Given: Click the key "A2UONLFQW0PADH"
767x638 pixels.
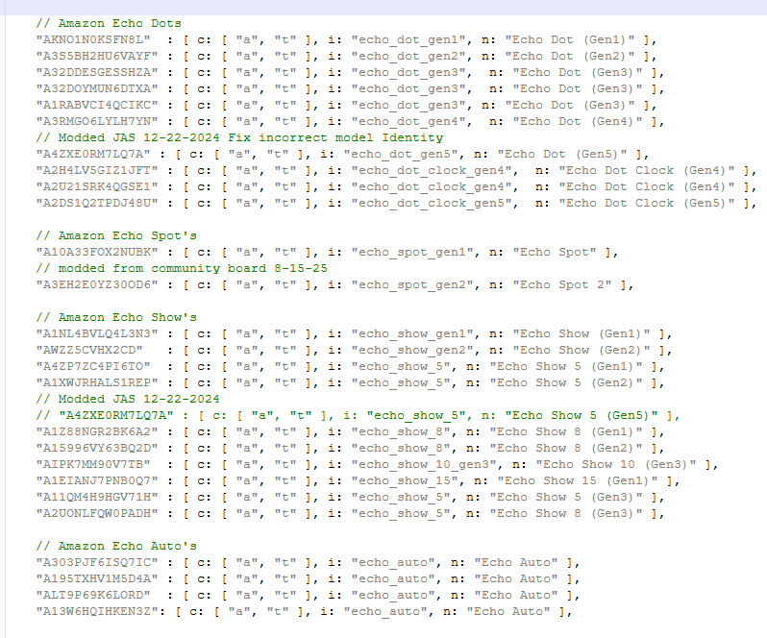Looking at the screenshot, I should tap(97, 513).
